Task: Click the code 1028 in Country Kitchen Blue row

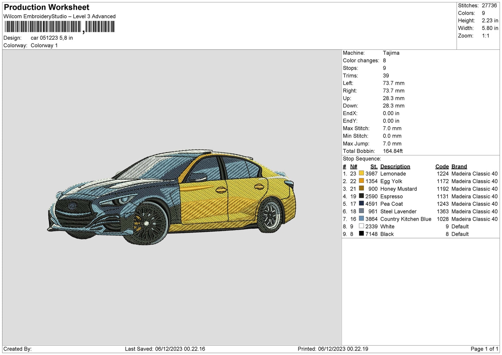Action: point(443,219)
